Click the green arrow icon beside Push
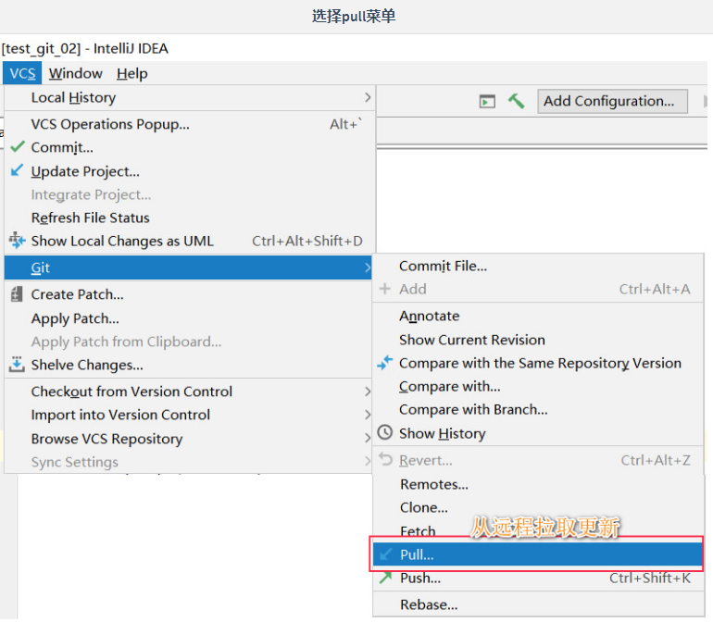Screen dimensions: 713x622 coord(385,578)
